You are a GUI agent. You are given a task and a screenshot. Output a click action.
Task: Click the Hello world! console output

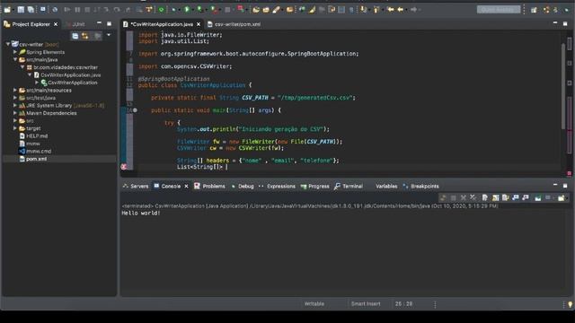click(x=141, y=214)
